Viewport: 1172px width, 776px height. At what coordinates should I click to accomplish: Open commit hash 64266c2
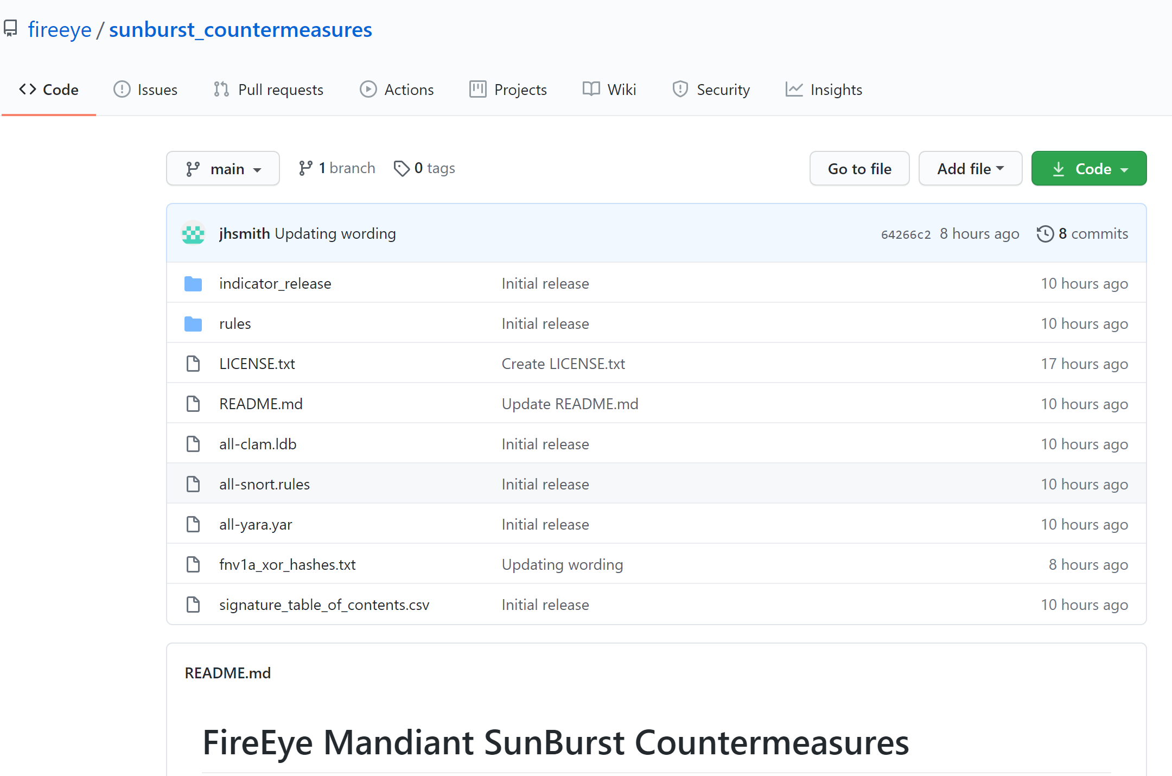[x=906, y=234]
